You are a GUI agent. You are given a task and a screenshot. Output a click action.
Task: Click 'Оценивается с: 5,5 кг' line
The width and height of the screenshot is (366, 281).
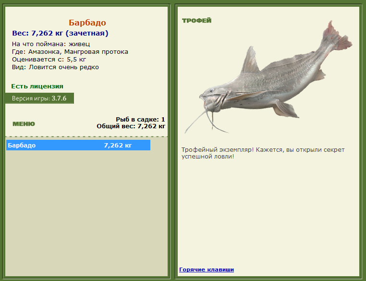tap(49, 59)
